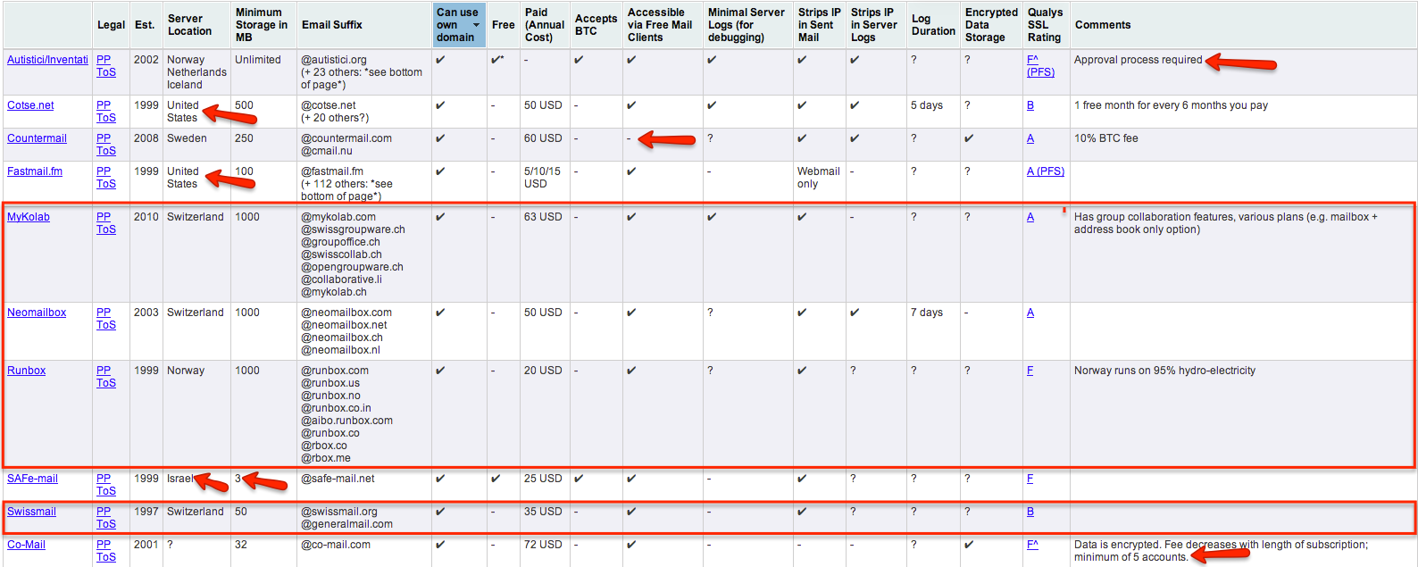Open the Cotse.net provider link
The height and width of the screenshot is (567, 1418).
(30, 105)
